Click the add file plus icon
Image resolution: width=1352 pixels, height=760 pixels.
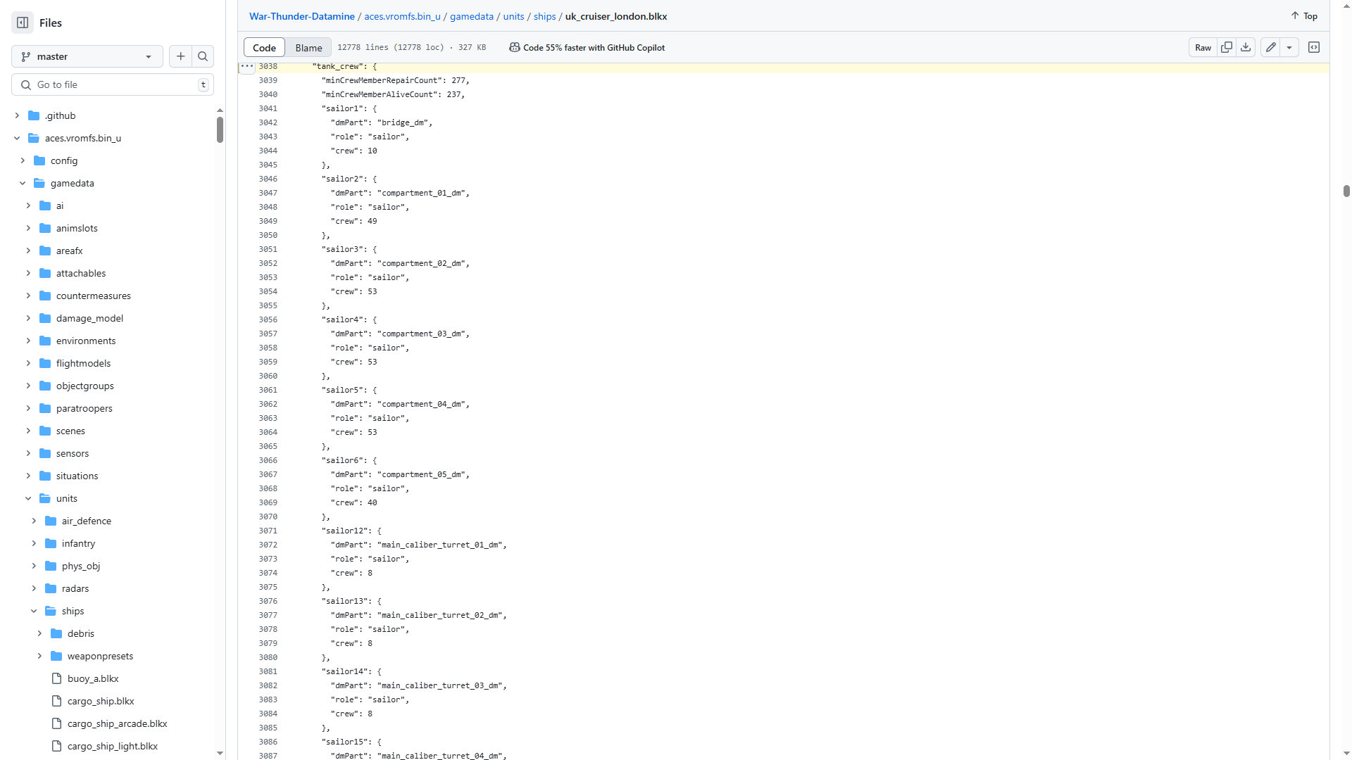pos(180,56)
